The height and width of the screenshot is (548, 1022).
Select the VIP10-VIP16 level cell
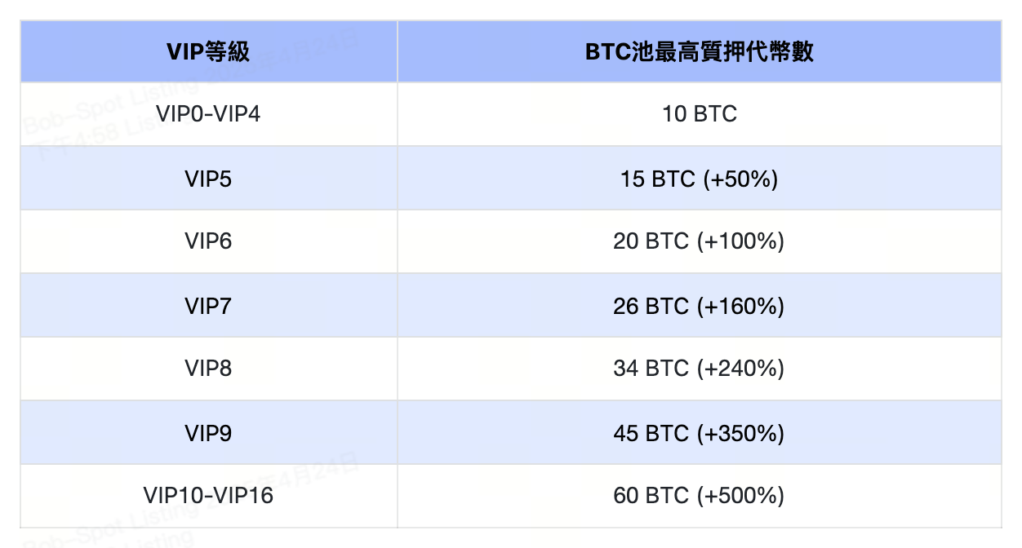(208, 496)
